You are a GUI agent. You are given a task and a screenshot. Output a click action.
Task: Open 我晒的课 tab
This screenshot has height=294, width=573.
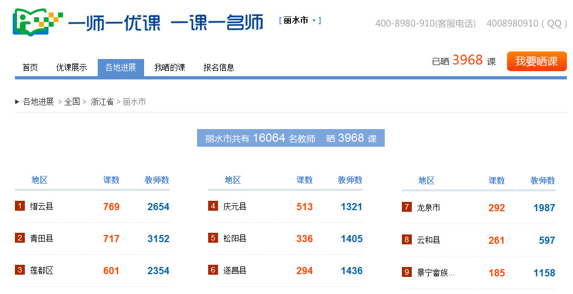coord(169,67)
